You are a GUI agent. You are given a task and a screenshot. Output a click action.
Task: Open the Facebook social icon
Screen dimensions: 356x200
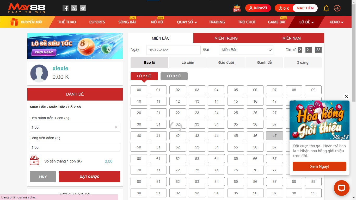click(x=66, y=8)
